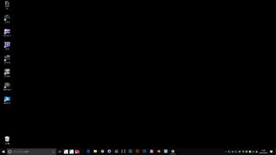276x155 pixels.
Task: Select the 制作 shortcut above Webサイト
Action: coord(7,87)
